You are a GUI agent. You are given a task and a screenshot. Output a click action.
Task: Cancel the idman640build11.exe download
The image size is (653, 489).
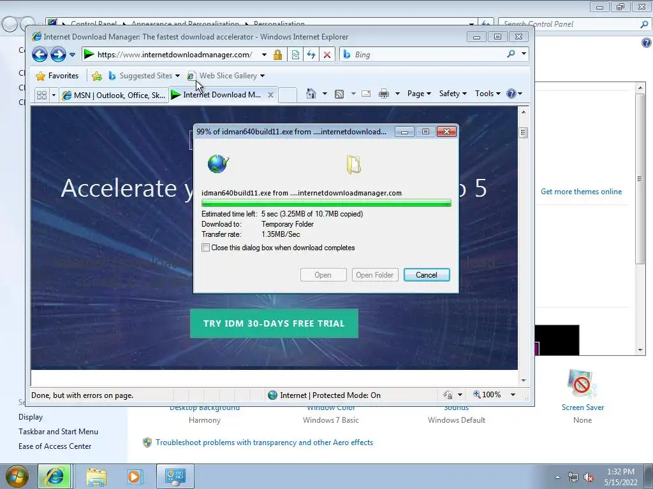(427, 275)
